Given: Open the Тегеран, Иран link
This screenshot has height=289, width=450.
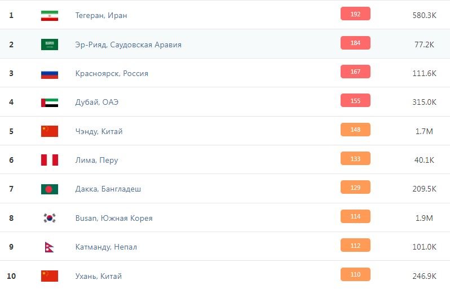Looking at the screenshot, I should click(x=101, y=15).
